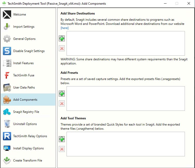Screen dimensions: 195x168
Task: Add a tool theme with green plus
Action: click(x=62, y=139)
